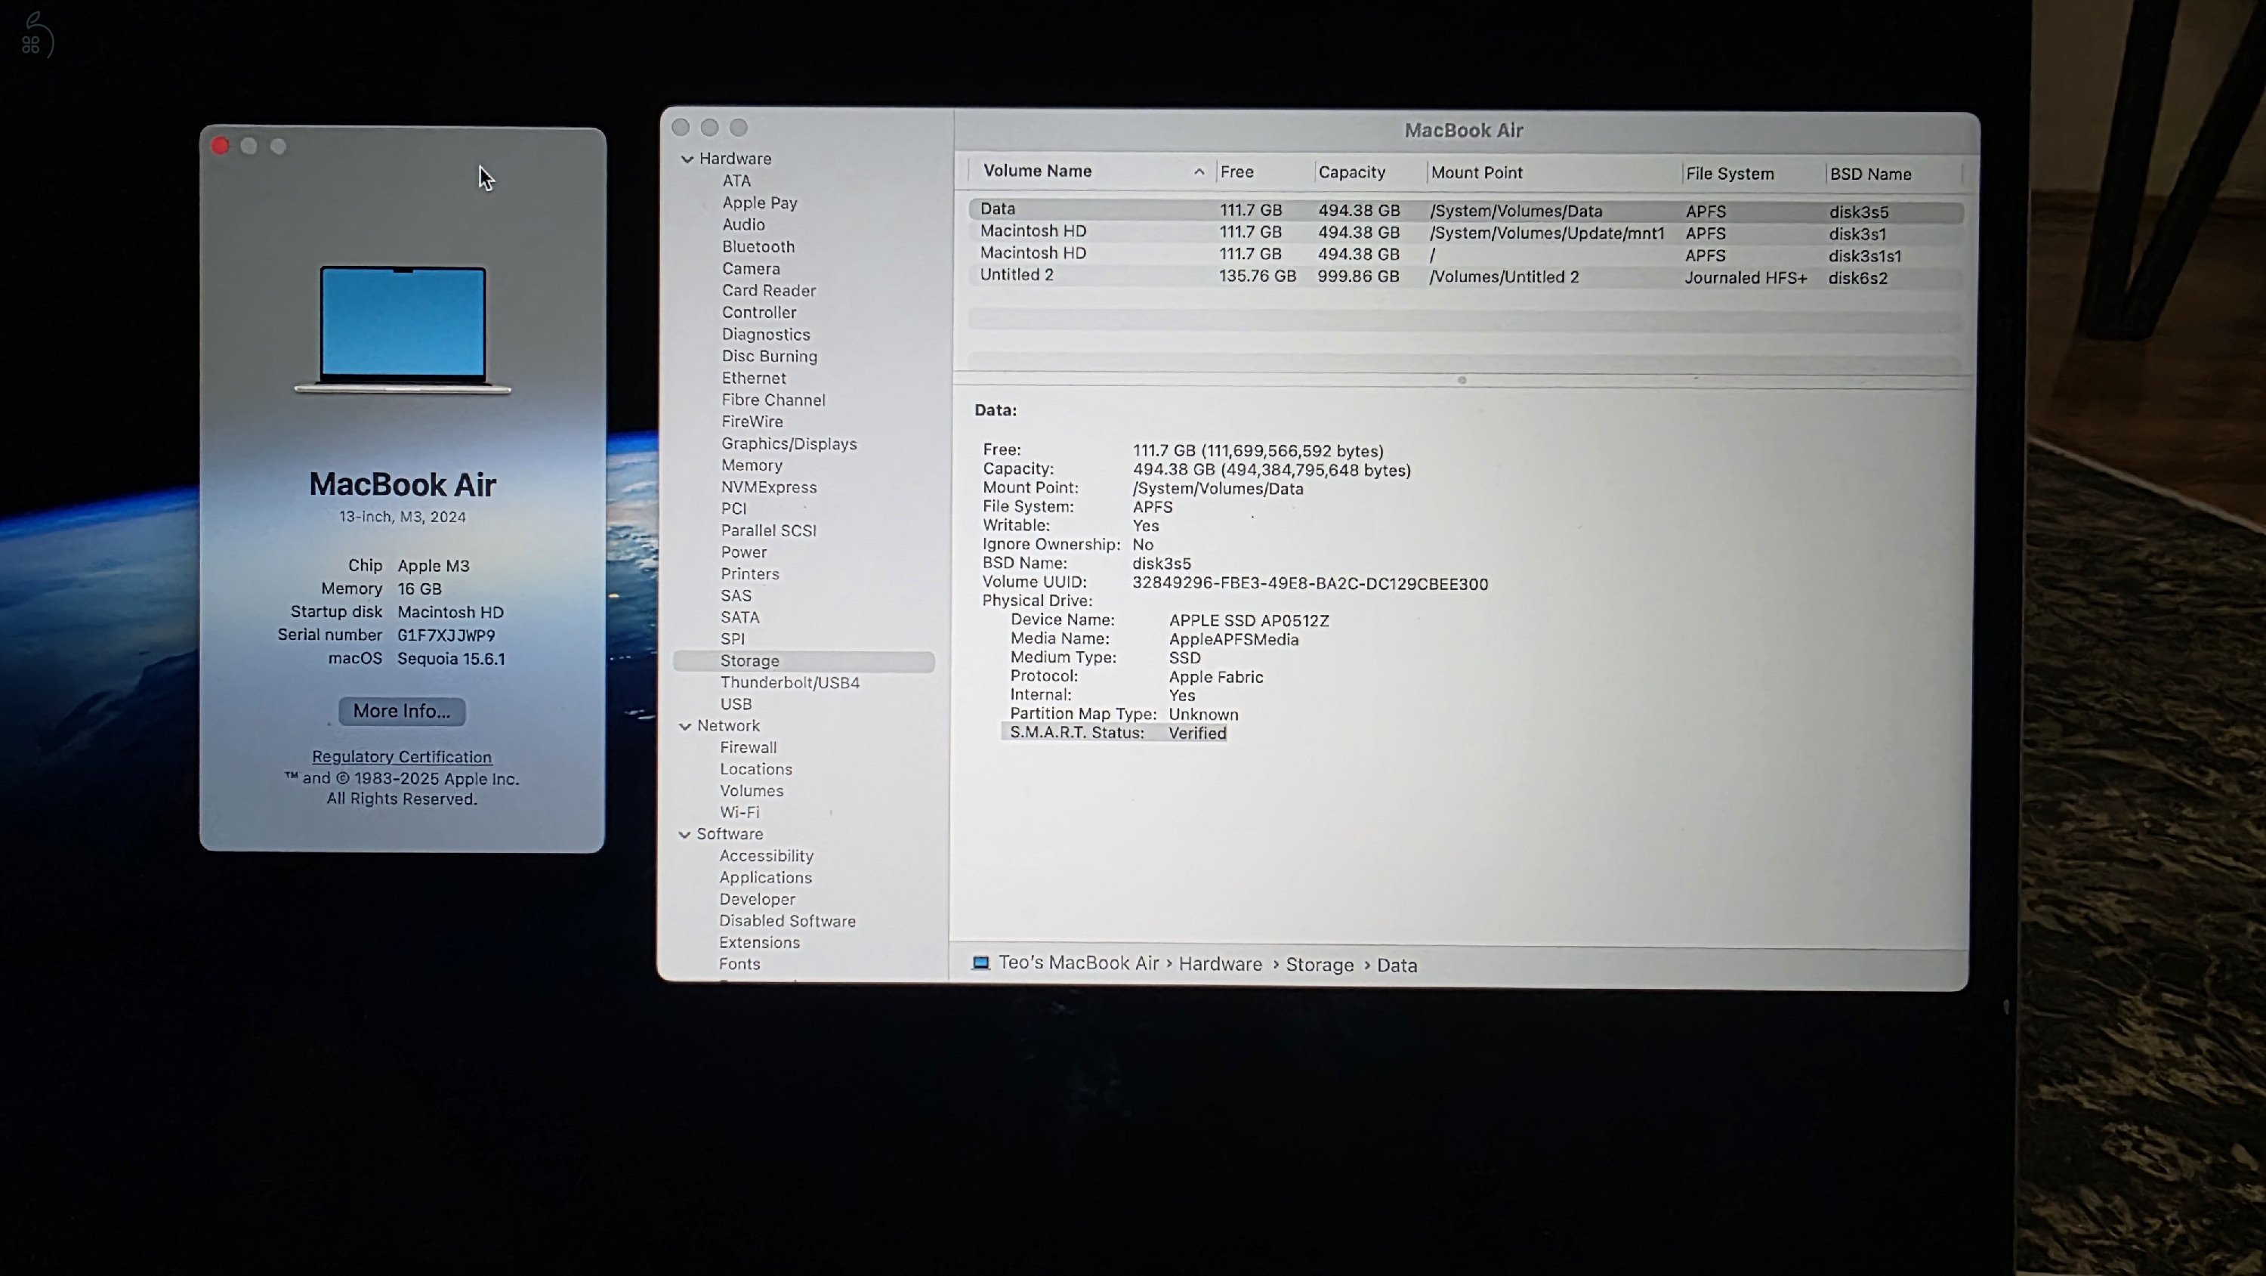The height and width of the screenshot is (1276, 2266).
Task: Click Hardware in the breadcrumb path
Action: tap(1220, 963)
